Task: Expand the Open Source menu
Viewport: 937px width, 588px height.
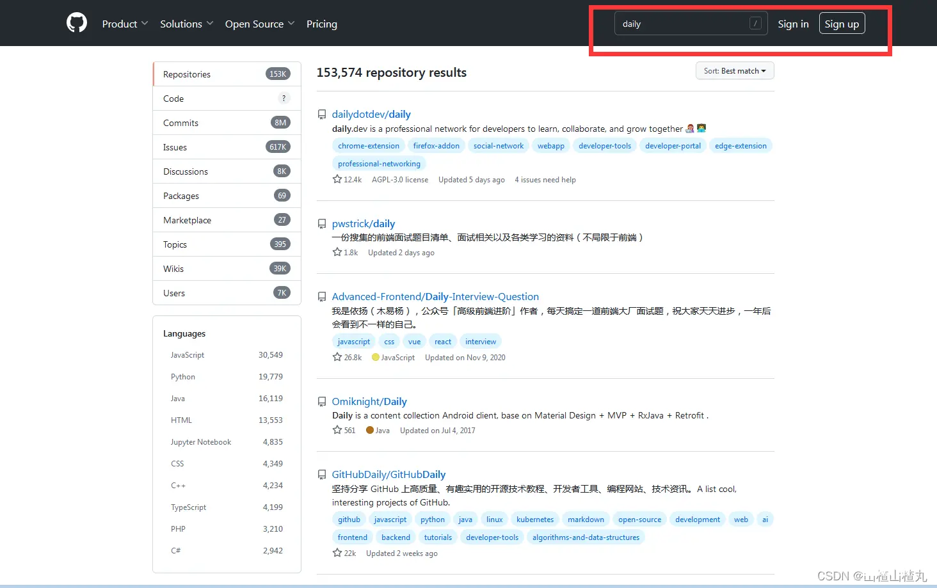Action: (260, 24)
